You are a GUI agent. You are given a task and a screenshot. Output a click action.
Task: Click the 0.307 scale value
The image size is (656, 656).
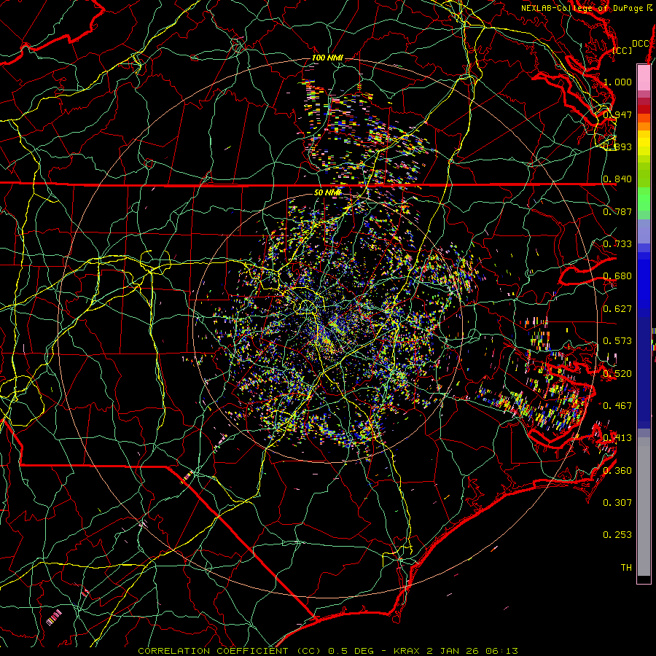click(617, 502)
